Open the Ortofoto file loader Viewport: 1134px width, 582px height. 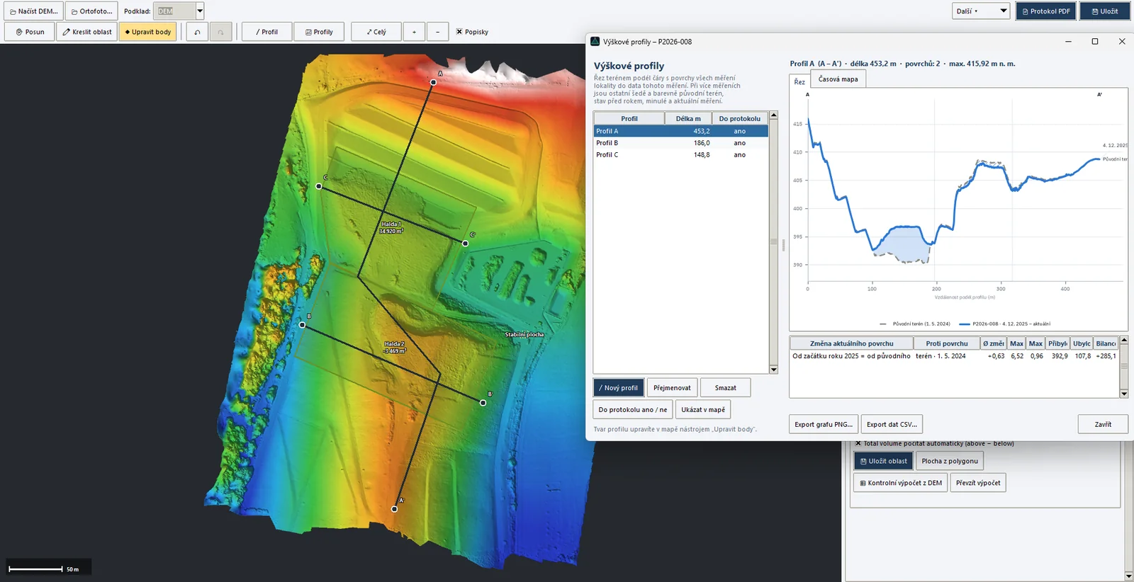(x=91, y=11)
